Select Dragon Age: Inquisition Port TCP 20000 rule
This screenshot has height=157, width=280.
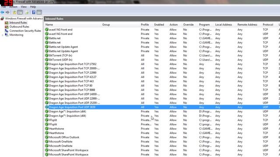point(74,68)
